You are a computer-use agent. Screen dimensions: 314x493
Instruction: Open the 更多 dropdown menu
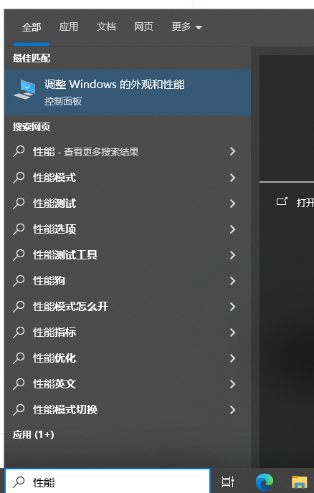pyautogui.click(x=186, y=27)
